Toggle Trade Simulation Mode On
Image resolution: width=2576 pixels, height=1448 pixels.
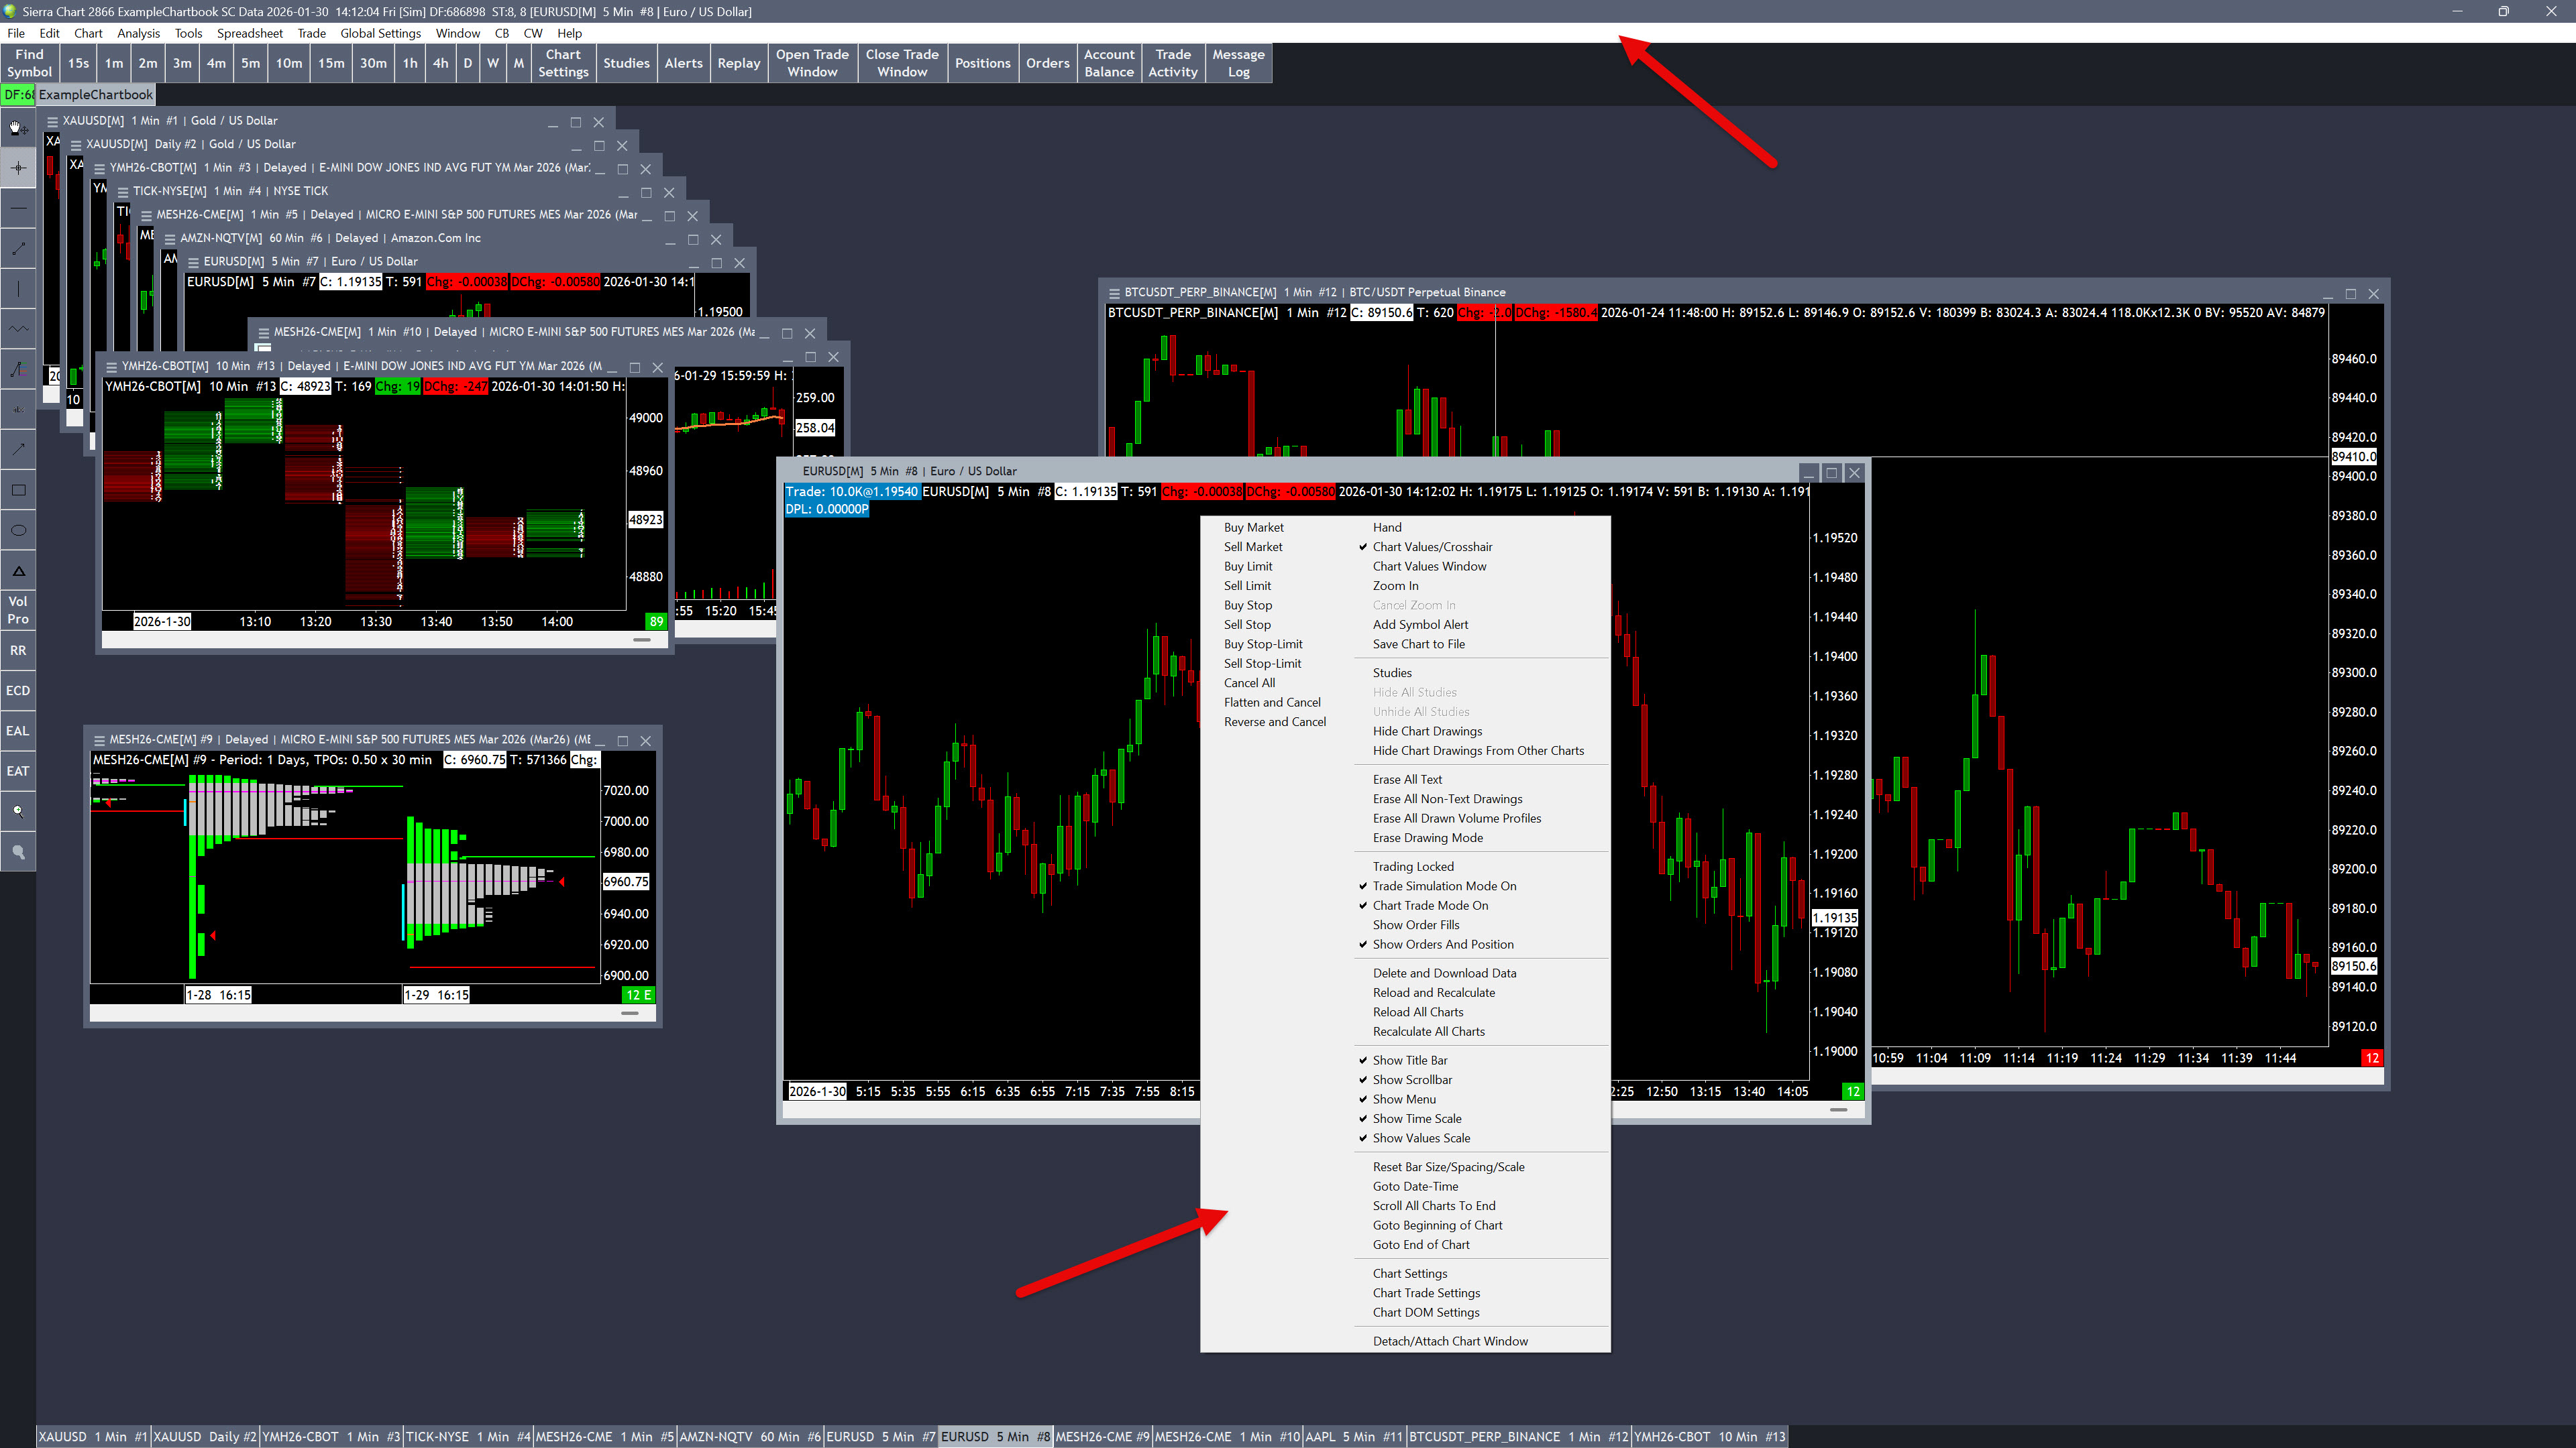pyautogui.click(x=1443, y=886)
